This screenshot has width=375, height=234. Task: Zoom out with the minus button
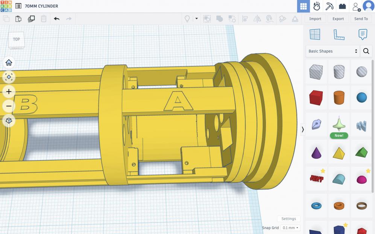[x=9, y=106]
